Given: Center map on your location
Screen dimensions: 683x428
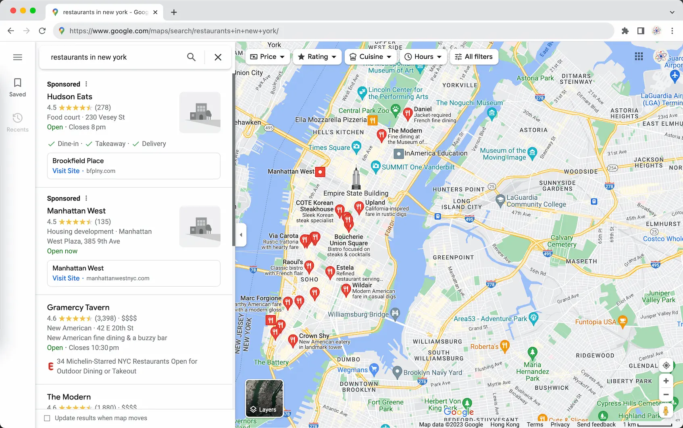Looking at the screenshot, I should click(x=666, y=365).
